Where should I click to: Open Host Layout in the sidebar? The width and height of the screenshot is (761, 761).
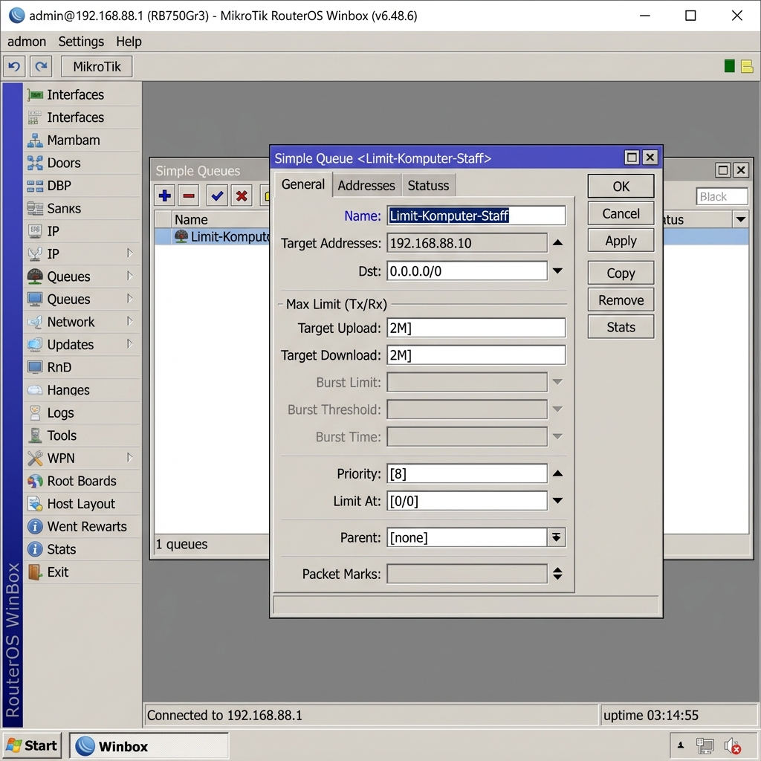click(82, 505)
